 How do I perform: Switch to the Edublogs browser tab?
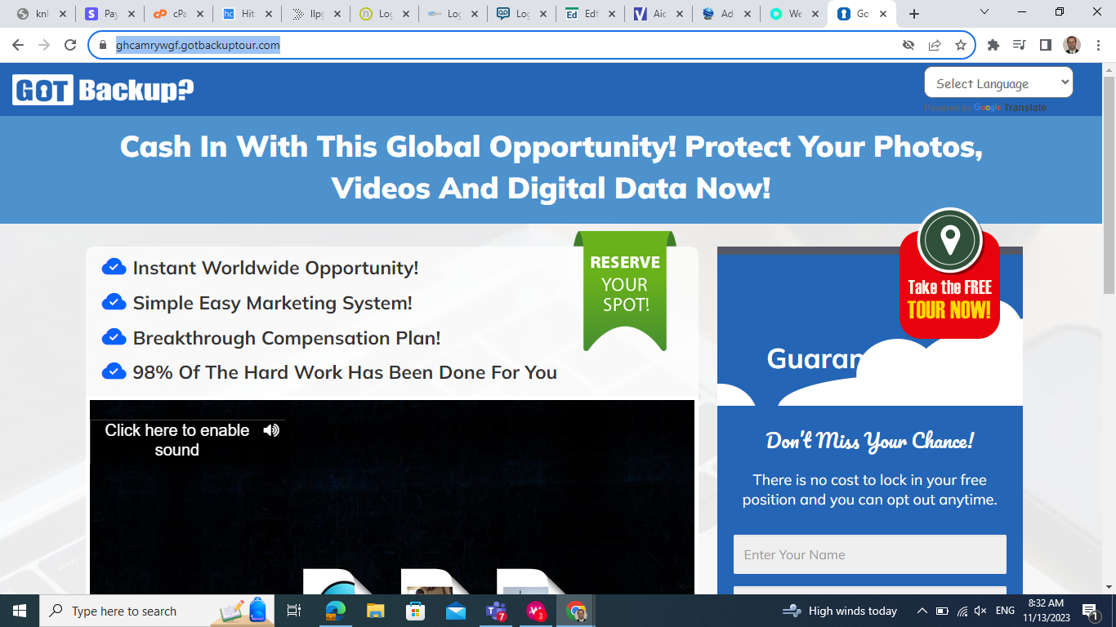pos(582,13)
